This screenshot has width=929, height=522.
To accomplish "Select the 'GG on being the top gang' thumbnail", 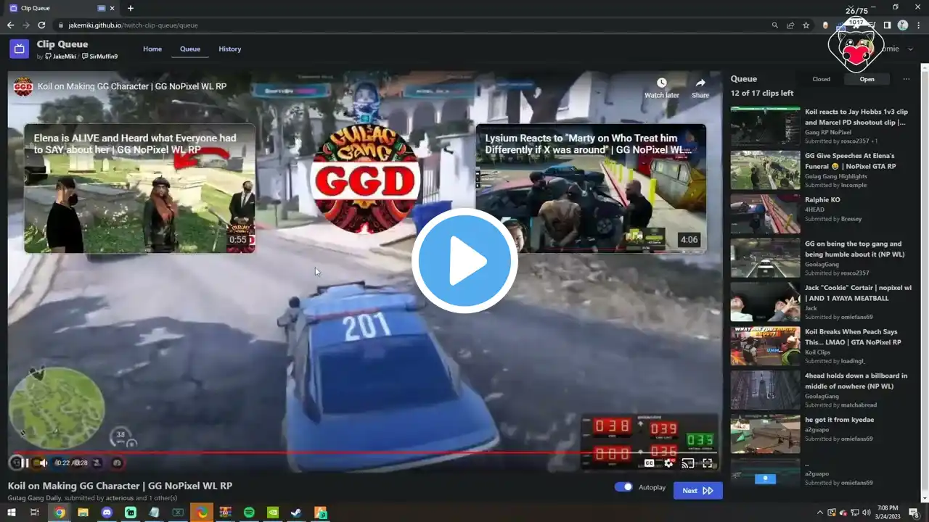I will 765,258.
